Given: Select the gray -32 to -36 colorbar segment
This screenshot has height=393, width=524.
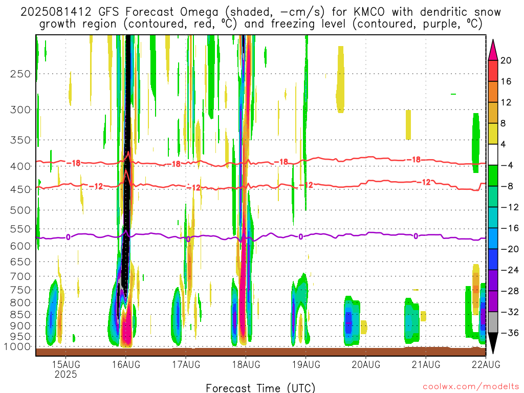Looking at the screenshot, I should click(493, 322).
